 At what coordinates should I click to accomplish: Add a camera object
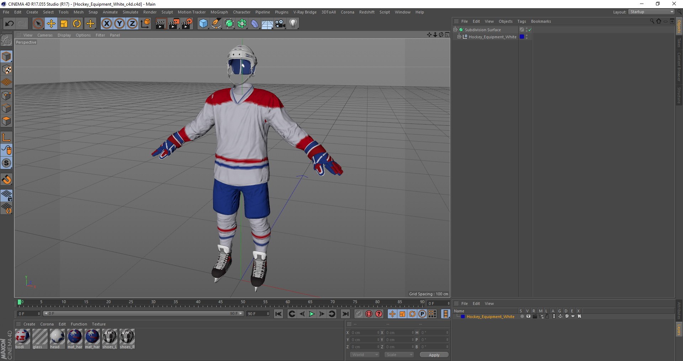coord(280,24)
